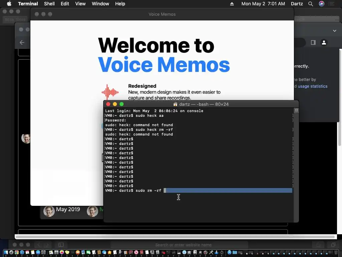Open Google Chrome from the Dock

coord(17,252)
